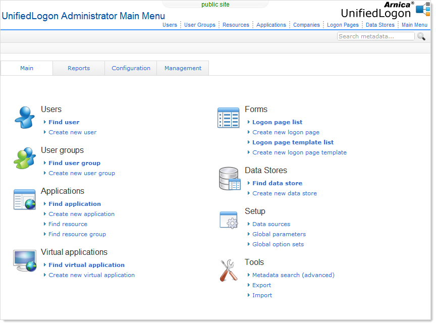Click Metadata search (advanced) link
This screenshot has width=436, height=325.
tap(293, 275)
